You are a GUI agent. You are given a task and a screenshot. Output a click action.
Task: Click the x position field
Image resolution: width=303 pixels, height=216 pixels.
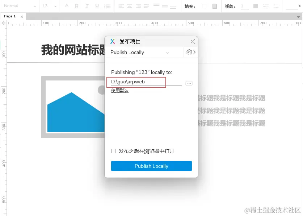292,6
